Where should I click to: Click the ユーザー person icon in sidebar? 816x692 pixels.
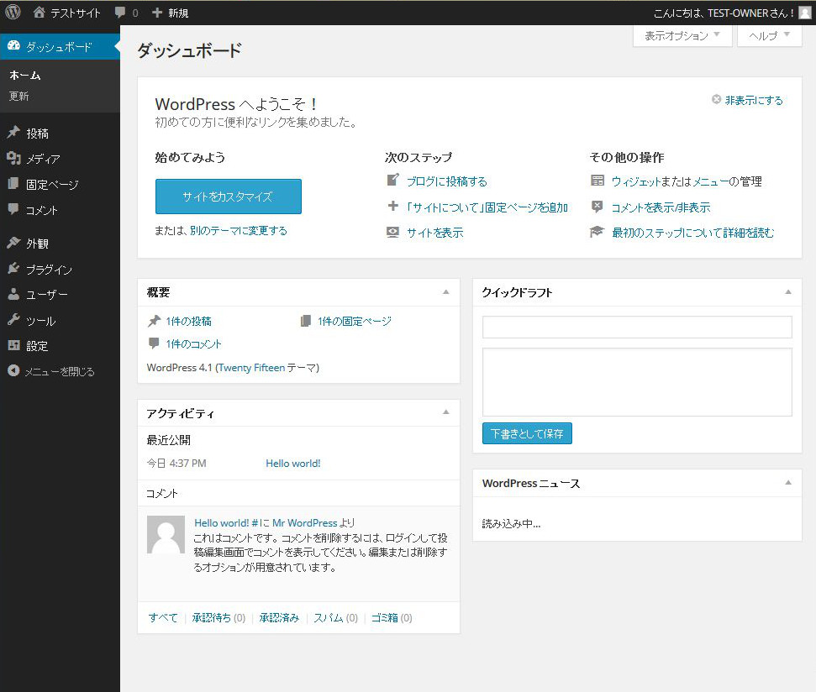pos(13,294)
